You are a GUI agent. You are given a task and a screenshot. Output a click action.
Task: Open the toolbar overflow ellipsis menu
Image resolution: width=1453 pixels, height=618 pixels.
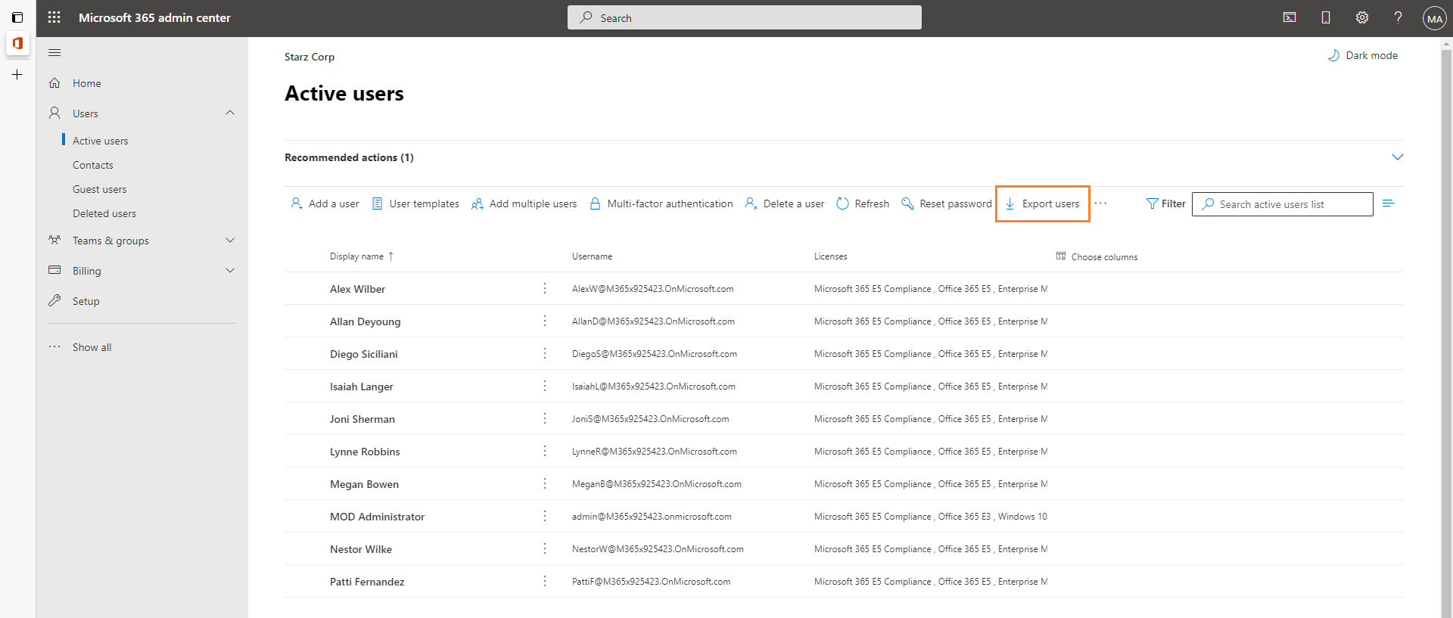pos(1101,203)
